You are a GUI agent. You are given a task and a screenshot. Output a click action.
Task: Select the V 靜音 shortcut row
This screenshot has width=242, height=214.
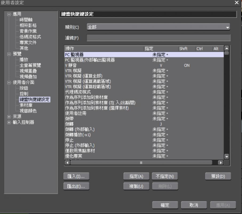click(x=71, y=65)
